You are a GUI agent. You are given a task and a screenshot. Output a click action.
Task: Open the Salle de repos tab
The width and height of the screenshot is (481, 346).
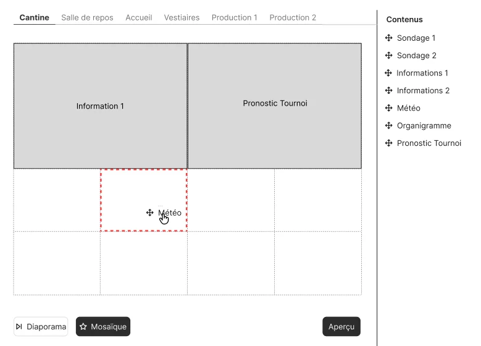click(x=87, y=17)
